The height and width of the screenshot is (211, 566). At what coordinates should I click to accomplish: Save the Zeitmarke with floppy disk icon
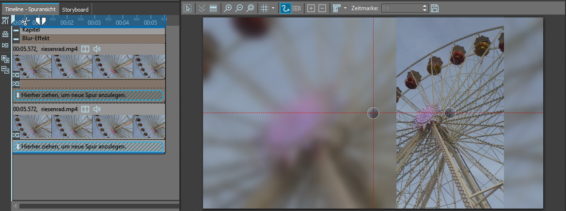point(435,8)
